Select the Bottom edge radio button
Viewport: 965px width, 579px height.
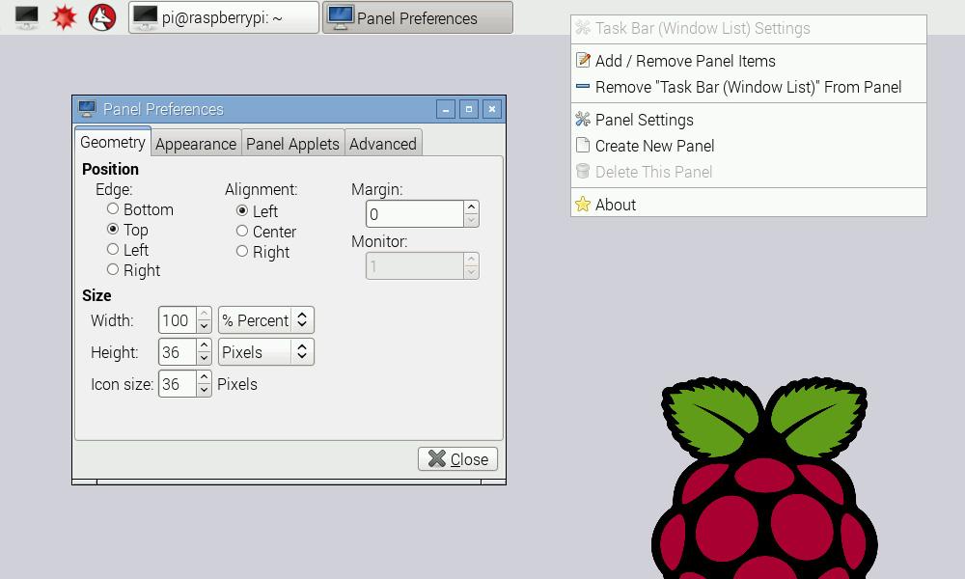(113, 209)
